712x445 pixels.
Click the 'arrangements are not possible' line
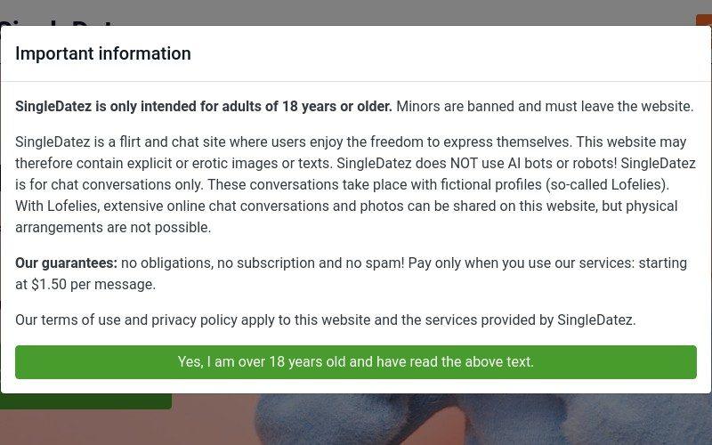click(113, 227)
